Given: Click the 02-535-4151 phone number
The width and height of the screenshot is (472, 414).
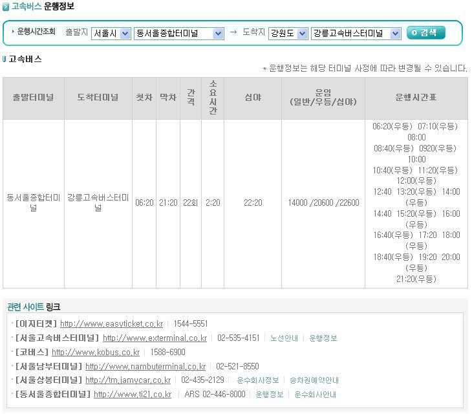Looking at the screenshot, I should point(238,338).
